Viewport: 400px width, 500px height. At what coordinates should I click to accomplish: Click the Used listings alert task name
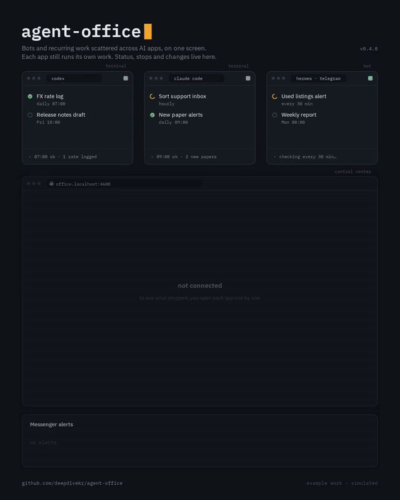pos(304,96)
